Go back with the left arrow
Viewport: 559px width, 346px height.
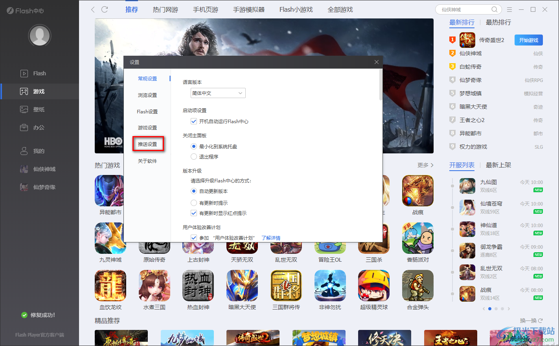[x=93, y=9]
